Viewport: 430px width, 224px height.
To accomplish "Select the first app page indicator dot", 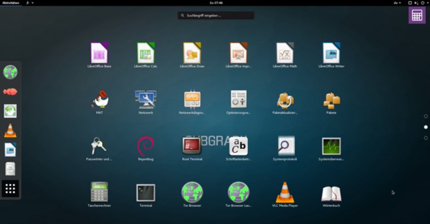I will click(426, 116).
